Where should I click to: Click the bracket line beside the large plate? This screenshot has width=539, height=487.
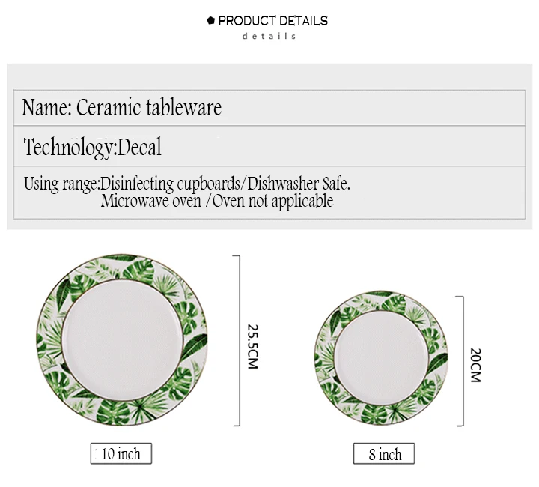click(x=239, y=341)
